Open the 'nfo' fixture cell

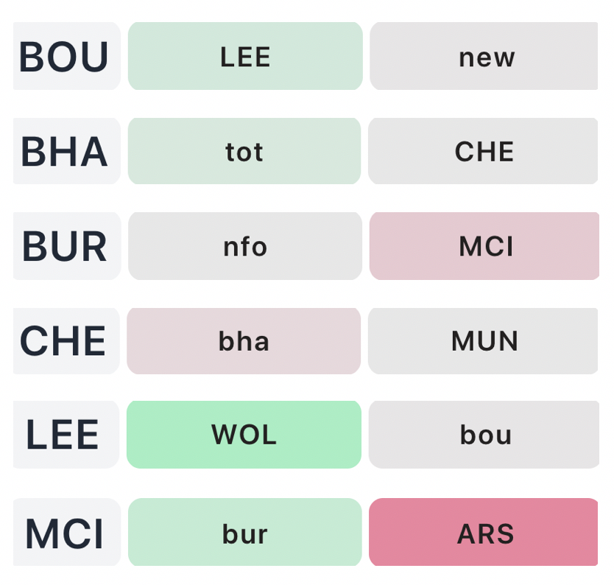245,246
